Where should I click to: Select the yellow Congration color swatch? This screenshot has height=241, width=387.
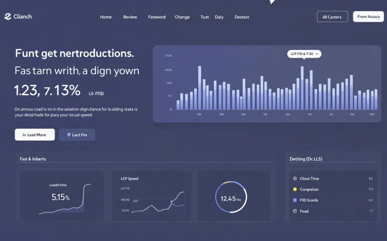point(295,189)
